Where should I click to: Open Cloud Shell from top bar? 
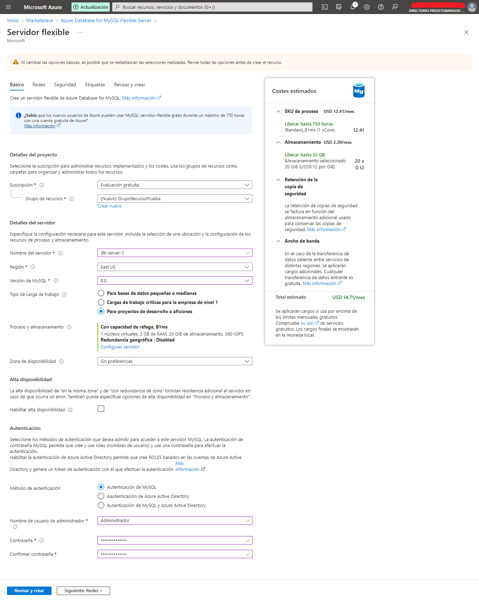click(325, 7)
